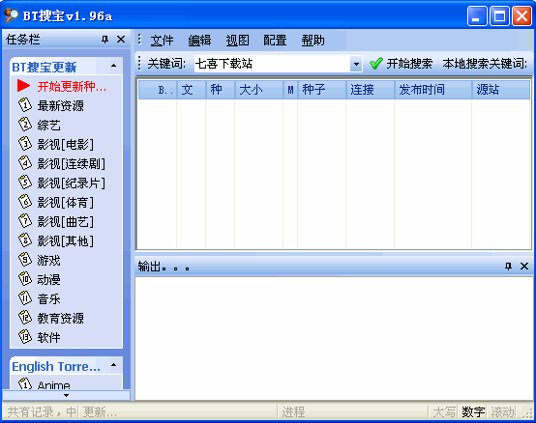Click the numbered tag icon beside 最新资源
536x423 pixels.
(x=24, y=105)
